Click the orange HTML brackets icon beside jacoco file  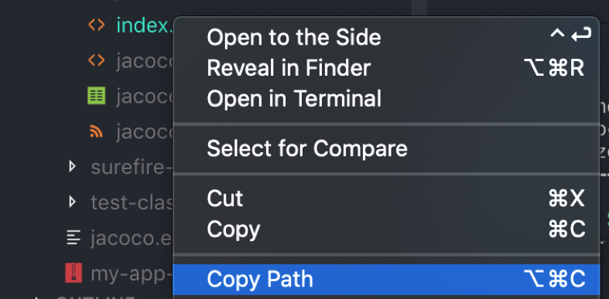point(96,60)
